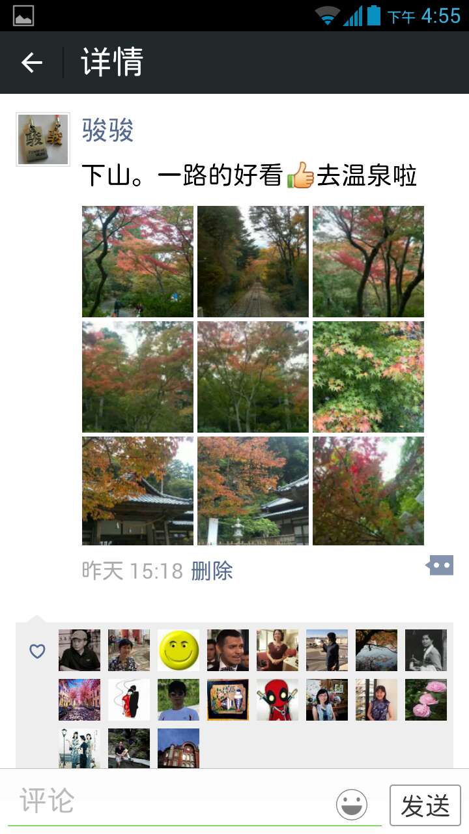Open the black-and-white portrait liker avatar
This screenshot has height=834, width=469.
pyautogui.click(x=426, y=650)
